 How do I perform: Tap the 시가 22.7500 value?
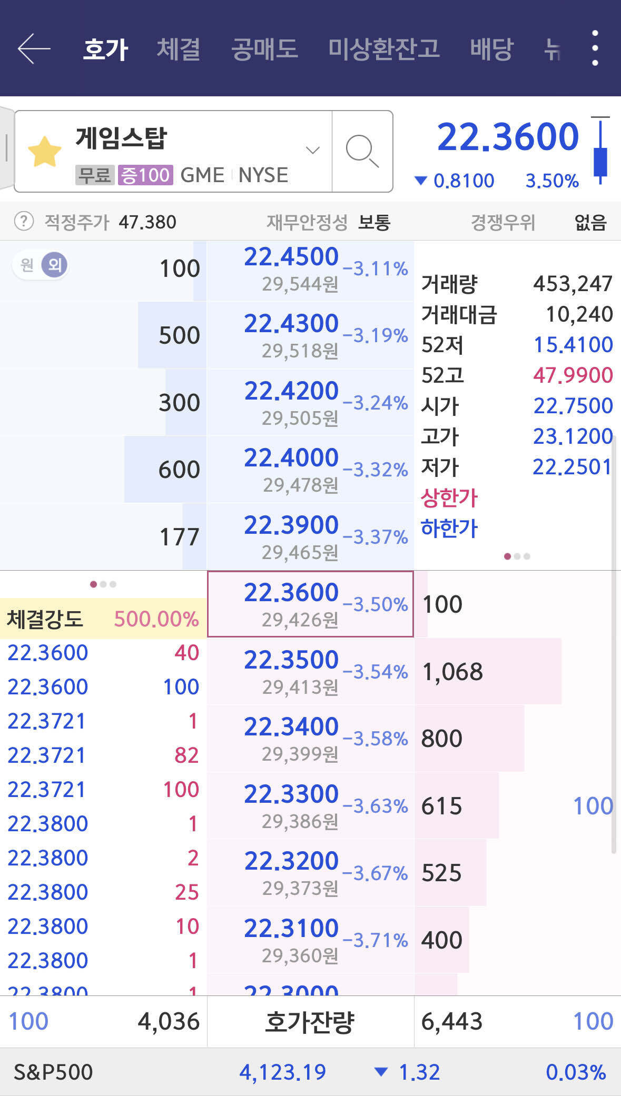tap(574, 406)
